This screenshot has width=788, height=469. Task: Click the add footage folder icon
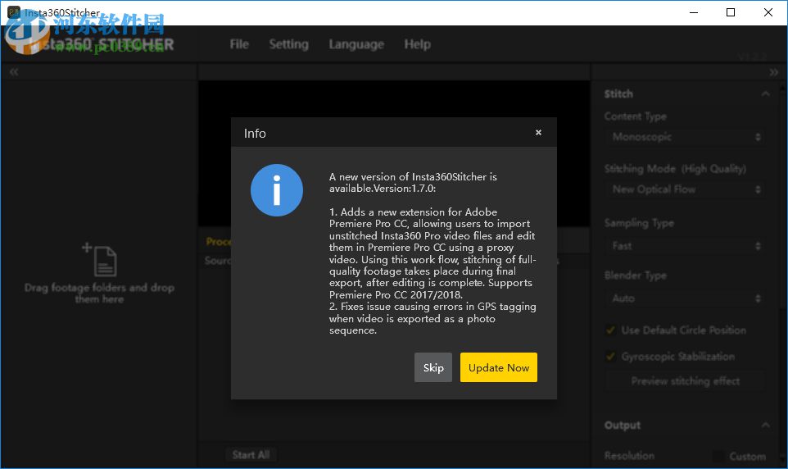(x=99, y=259)
